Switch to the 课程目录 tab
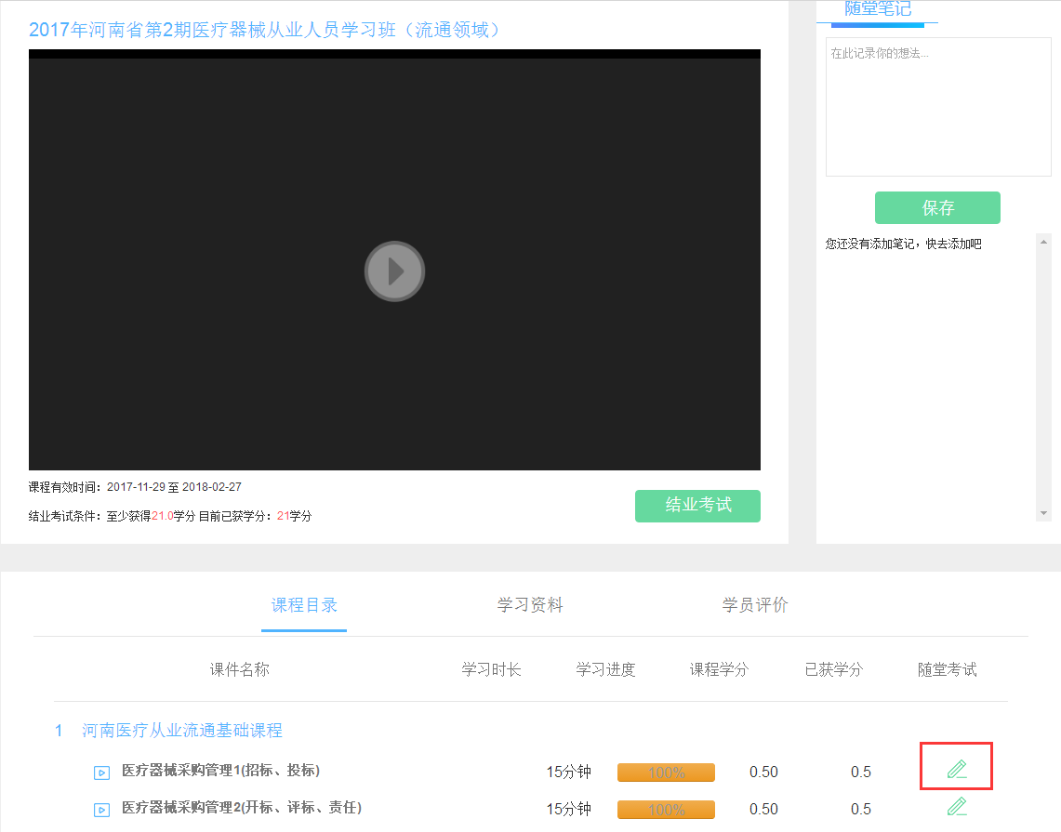1061x832 pixels. tap(304, 605)
